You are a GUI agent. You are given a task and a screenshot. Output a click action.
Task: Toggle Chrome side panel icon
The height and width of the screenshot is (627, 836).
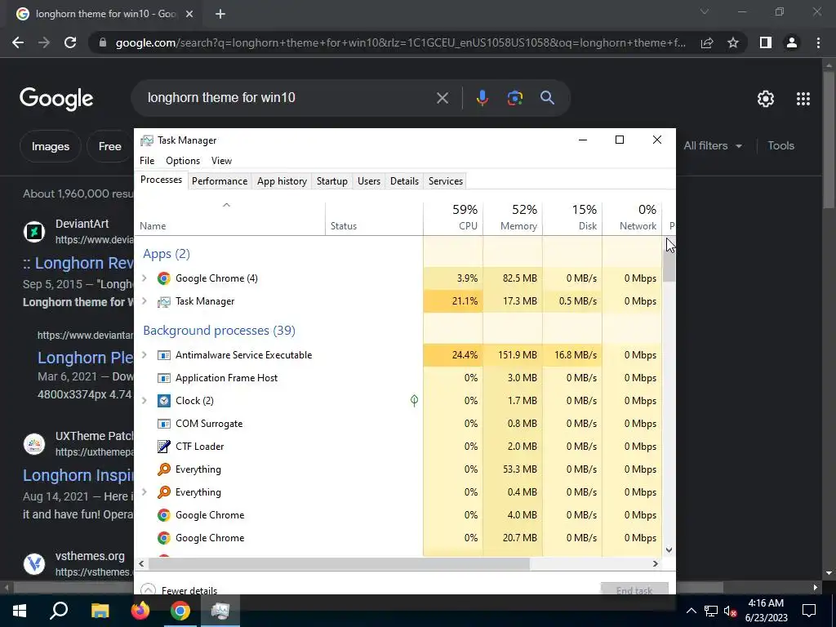(766, 42)
